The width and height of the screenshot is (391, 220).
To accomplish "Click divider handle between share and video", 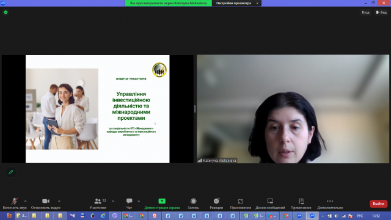I will tap(195, 109).
